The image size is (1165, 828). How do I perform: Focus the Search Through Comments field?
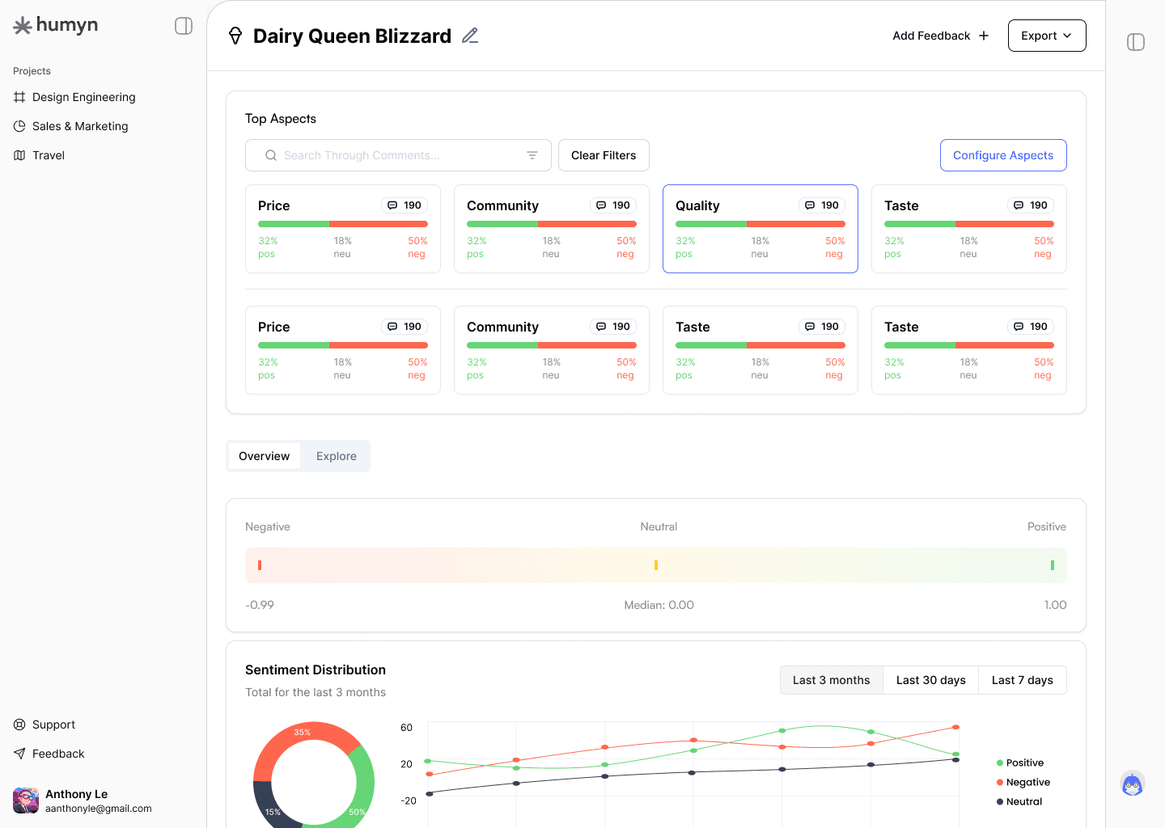point(398,155)
